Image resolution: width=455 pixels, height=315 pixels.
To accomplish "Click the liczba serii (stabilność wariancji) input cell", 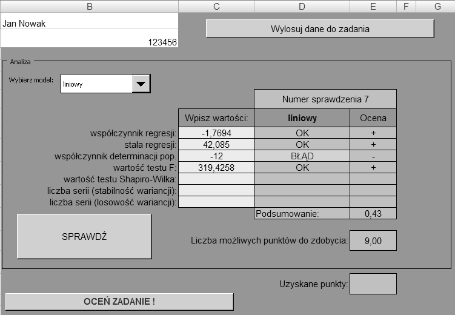I will click(216, 191).
